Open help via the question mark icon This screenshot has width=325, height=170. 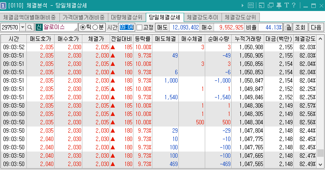click(x=294, y=5)
